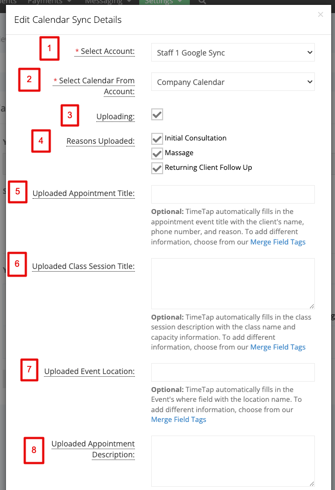This screenshot has height=490, width=335.
Task: Click the search magnifier icon in top bar
Action: coord(202,2)
